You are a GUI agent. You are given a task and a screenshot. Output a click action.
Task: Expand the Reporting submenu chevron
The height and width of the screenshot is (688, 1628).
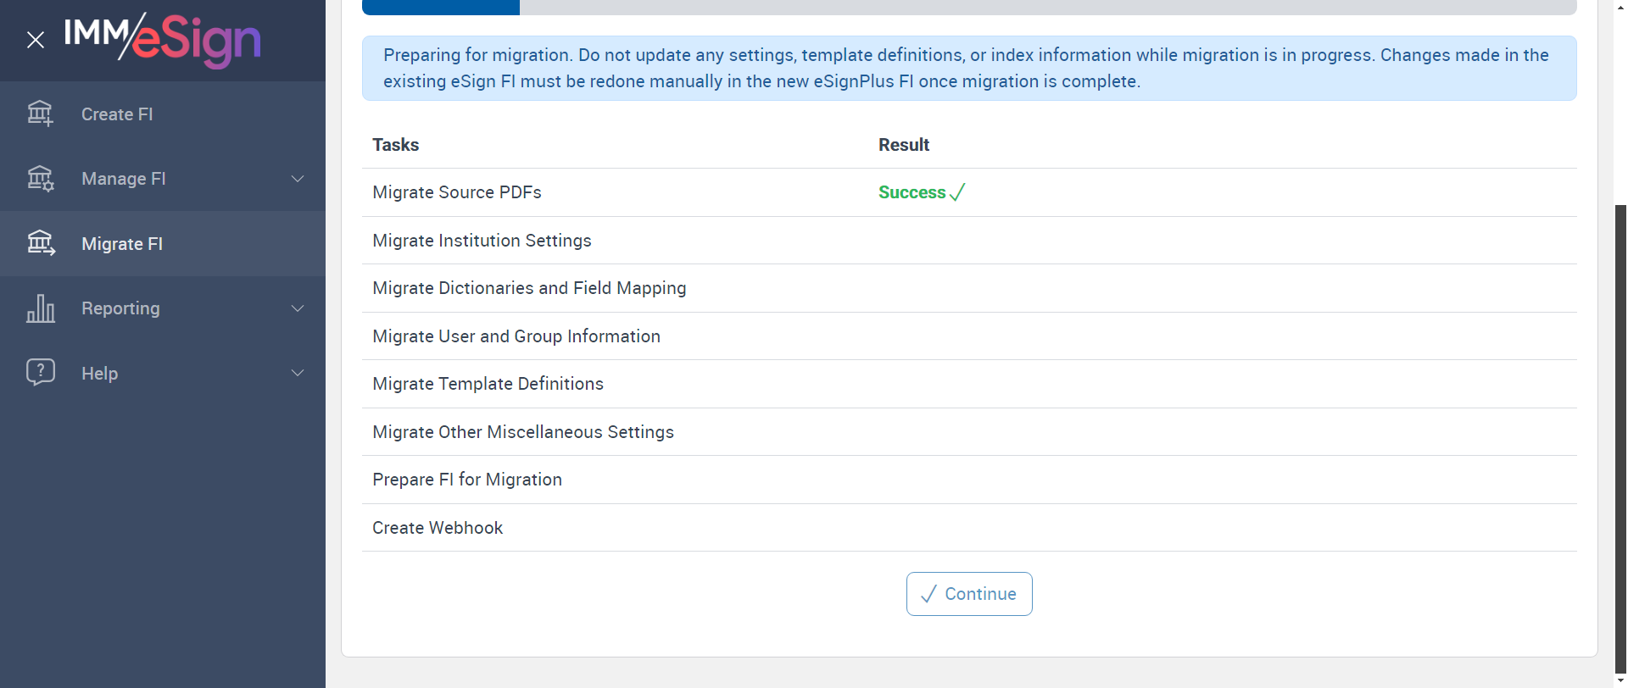click(298, 308)
